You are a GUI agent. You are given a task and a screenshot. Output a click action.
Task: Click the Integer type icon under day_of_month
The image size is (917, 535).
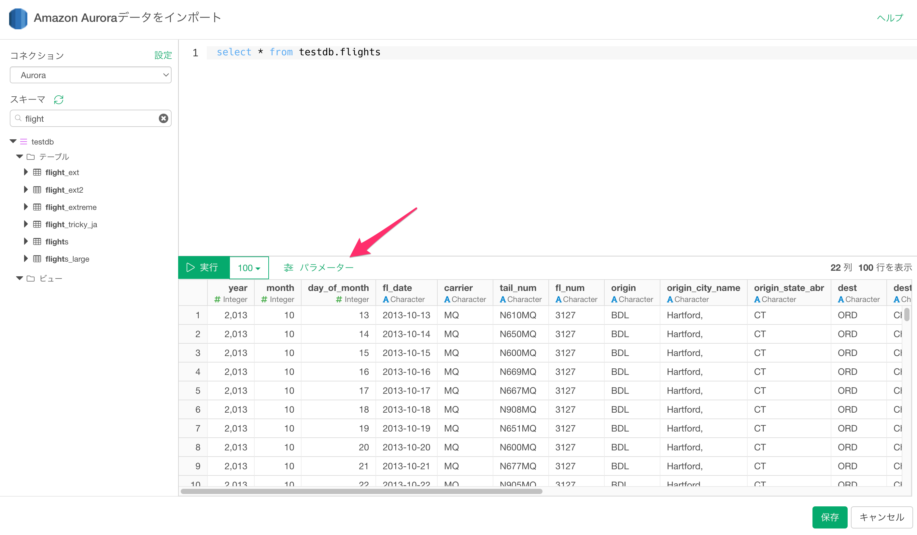(x=339, y=299)
